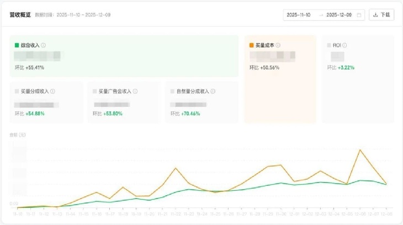This screenshot has width=403, height=225.
Task: Toggle the green 综合收入 series square
Action: coord(17,45)
